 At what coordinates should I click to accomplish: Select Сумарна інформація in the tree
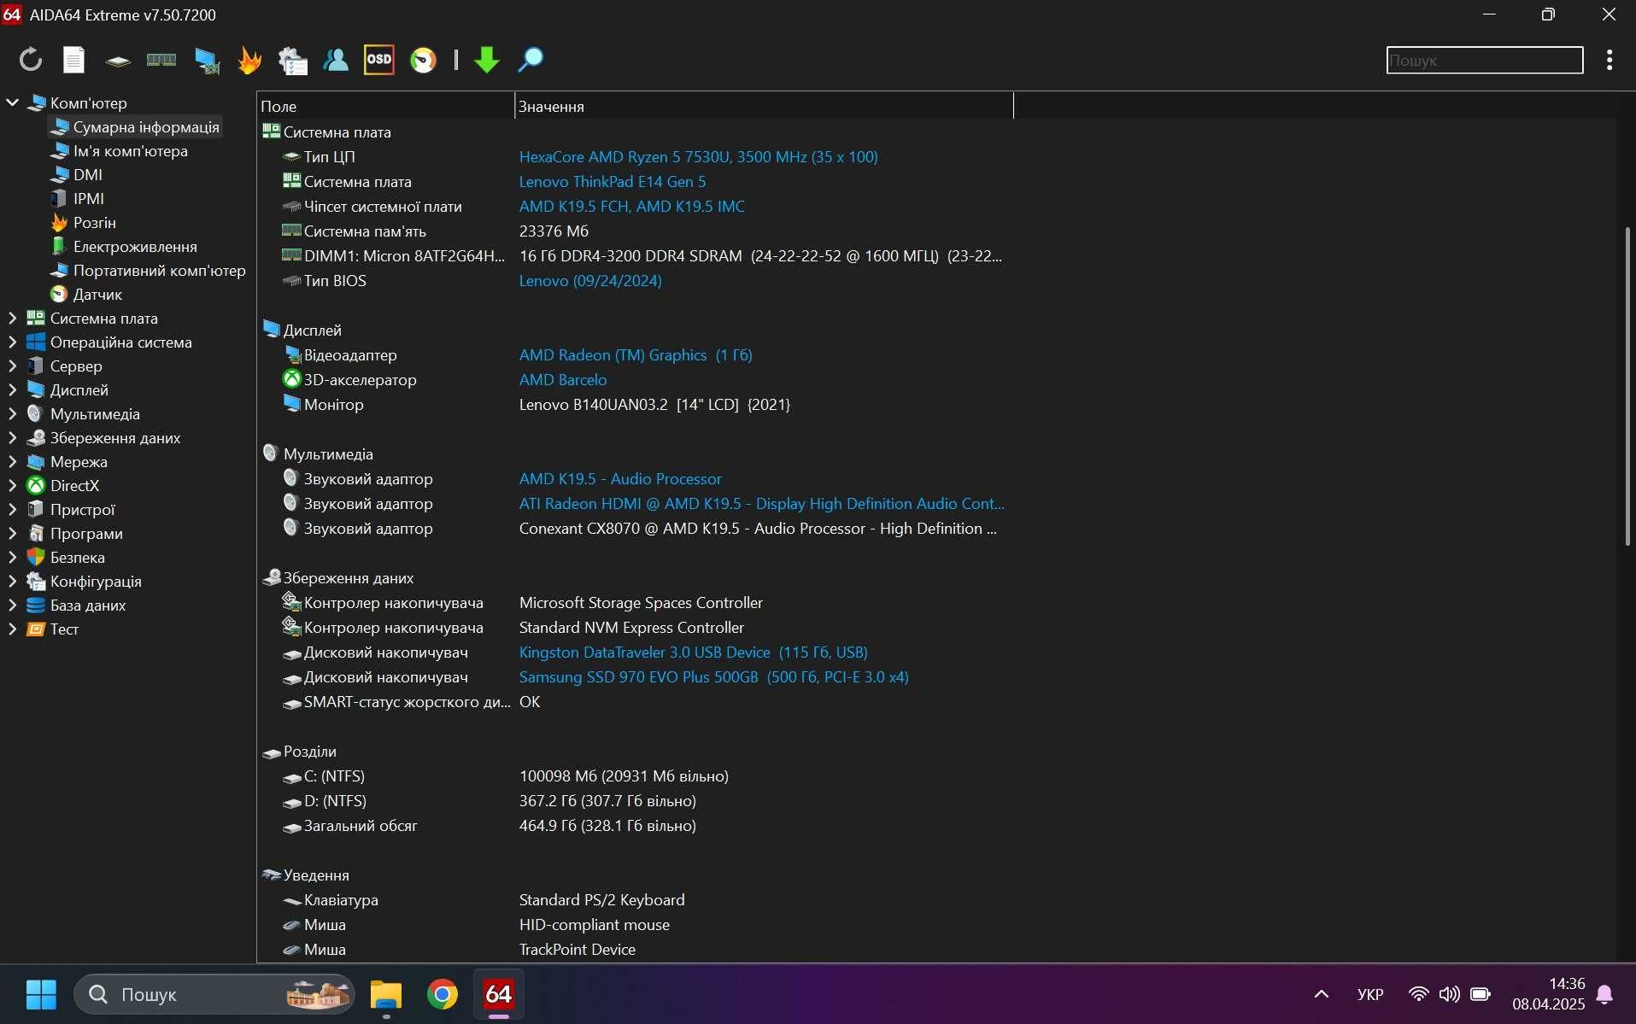click(145, 126)
